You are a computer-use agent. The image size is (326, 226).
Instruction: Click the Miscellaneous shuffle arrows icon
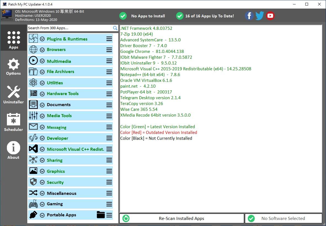(33, 193)
